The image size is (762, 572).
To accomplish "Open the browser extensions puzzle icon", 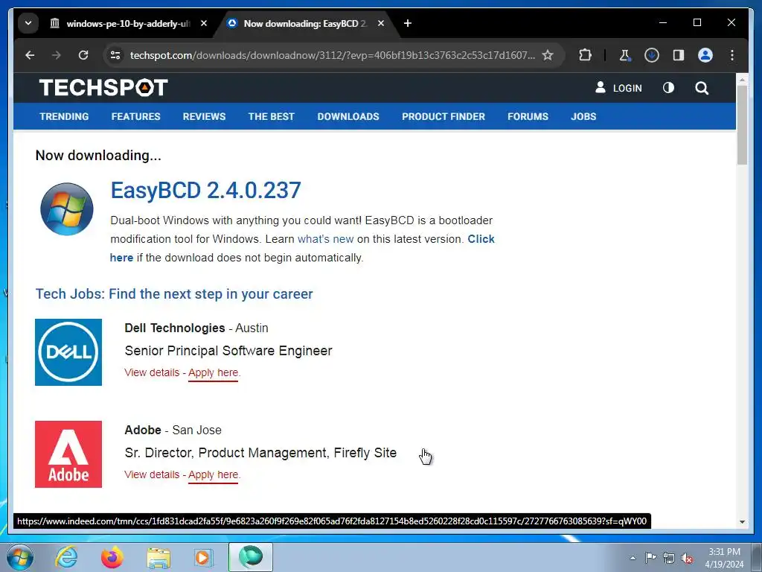I will 585,55.
